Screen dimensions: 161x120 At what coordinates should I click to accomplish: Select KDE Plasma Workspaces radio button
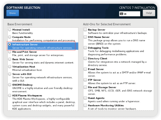(x=10, y=95)
